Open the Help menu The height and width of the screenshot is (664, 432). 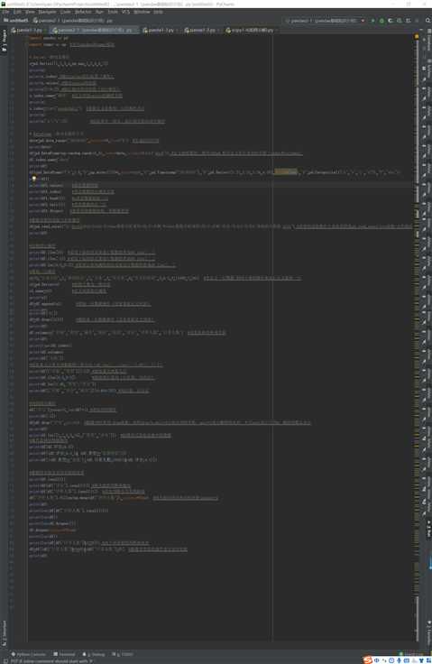coord(158,12)
